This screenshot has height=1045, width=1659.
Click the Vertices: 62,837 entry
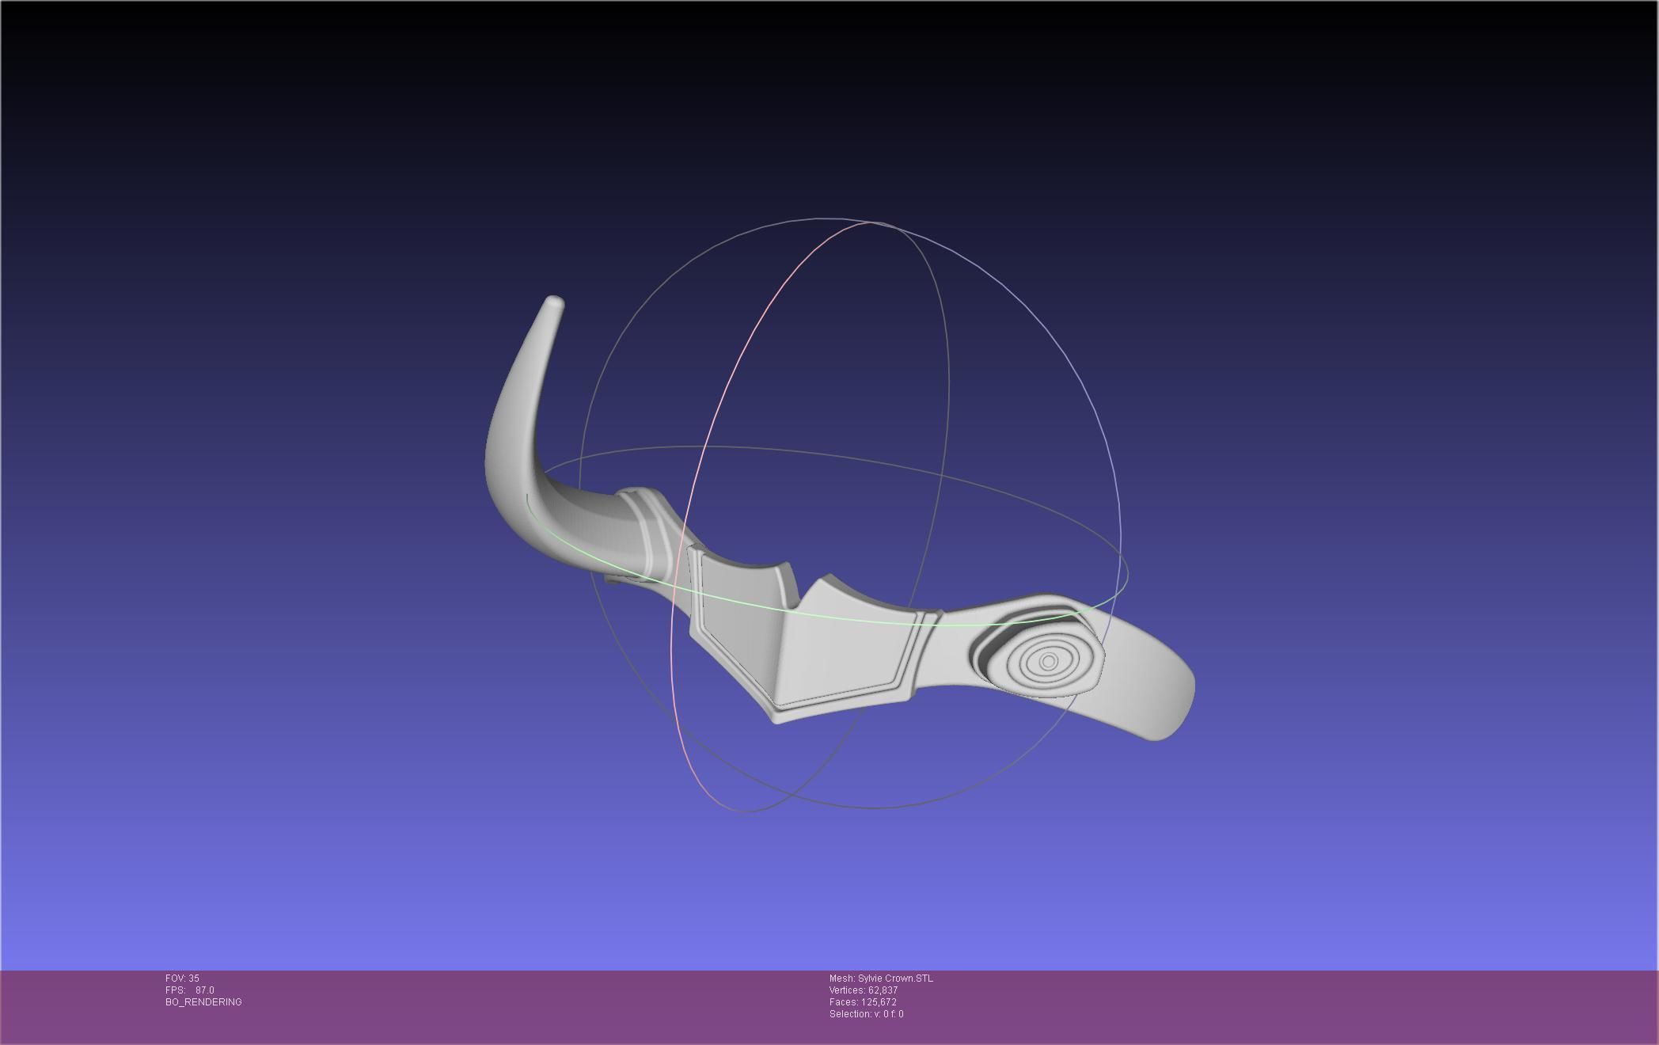(864, 990)
